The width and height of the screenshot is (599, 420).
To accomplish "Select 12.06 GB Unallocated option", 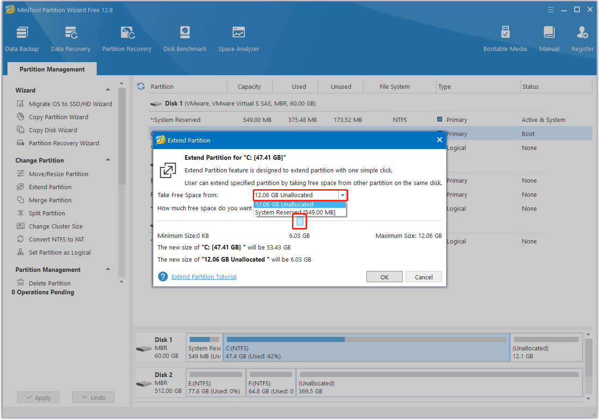I will [x=299, y=204].
